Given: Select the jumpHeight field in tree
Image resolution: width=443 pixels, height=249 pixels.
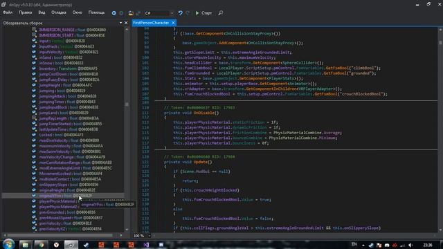Looking at the screenshot, I should (66, 85).
